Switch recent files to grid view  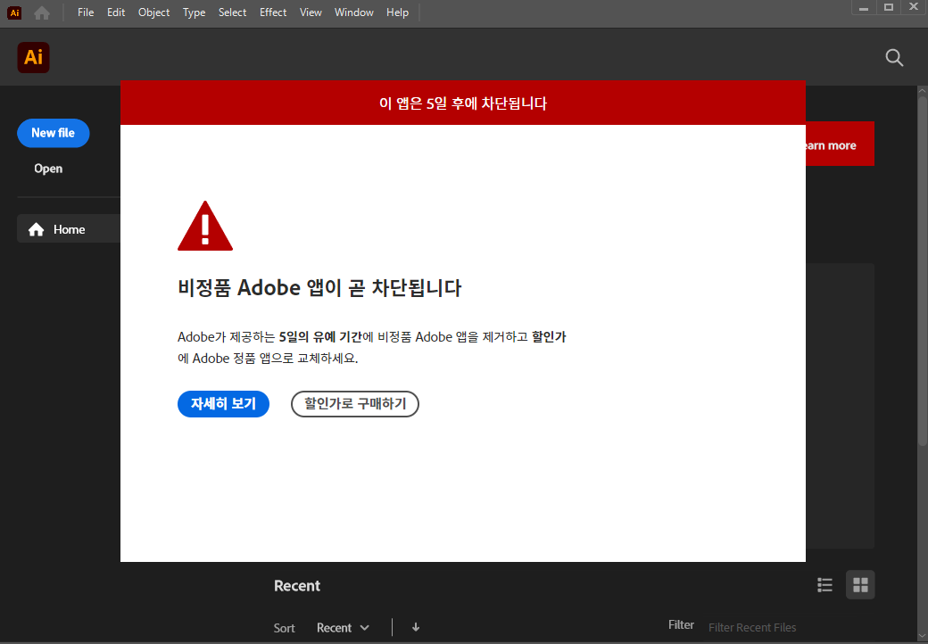coord(860,585)
